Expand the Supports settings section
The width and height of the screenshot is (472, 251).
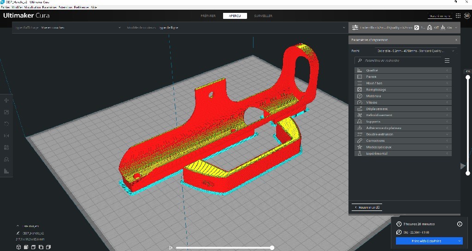click(x=403, y=122)
